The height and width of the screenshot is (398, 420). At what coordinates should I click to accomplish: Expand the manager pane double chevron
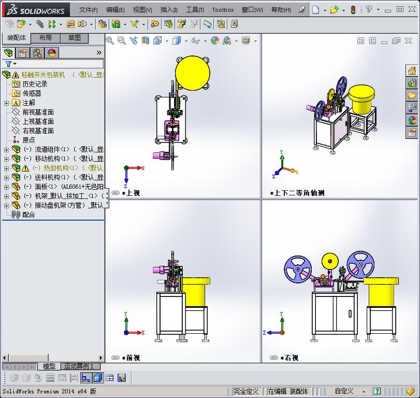99,53
